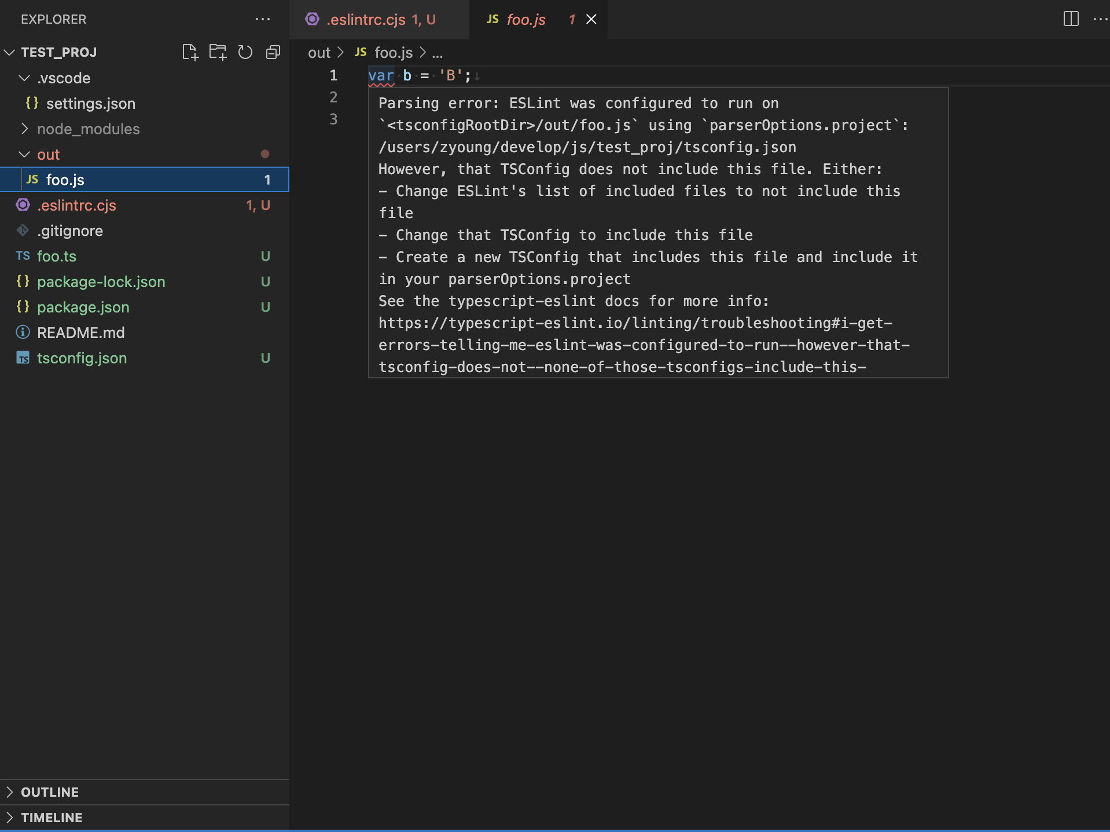
Task: Click the tsconfig.json path in error hover
Action: click(587, 147)
